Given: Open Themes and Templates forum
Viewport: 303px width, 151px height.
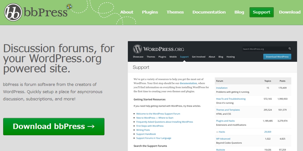Looking at the screenshot, I should pos(228,110).
